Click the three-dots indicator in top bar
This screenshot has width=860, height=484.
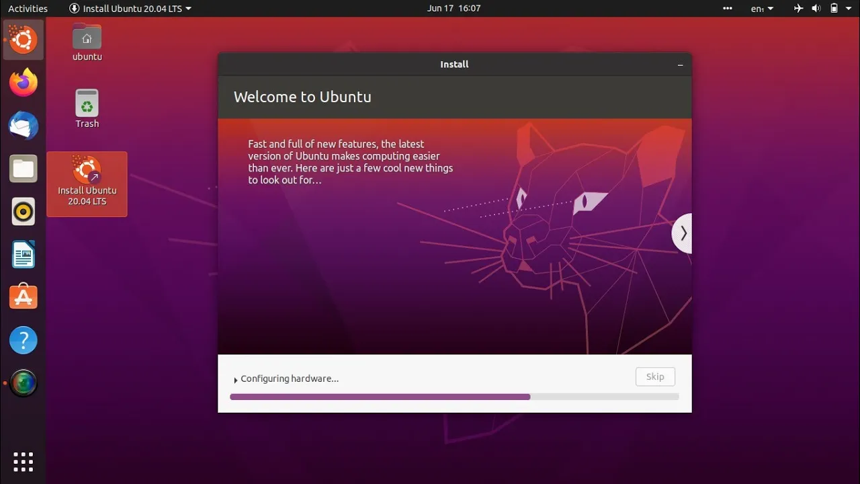point(728,9)
